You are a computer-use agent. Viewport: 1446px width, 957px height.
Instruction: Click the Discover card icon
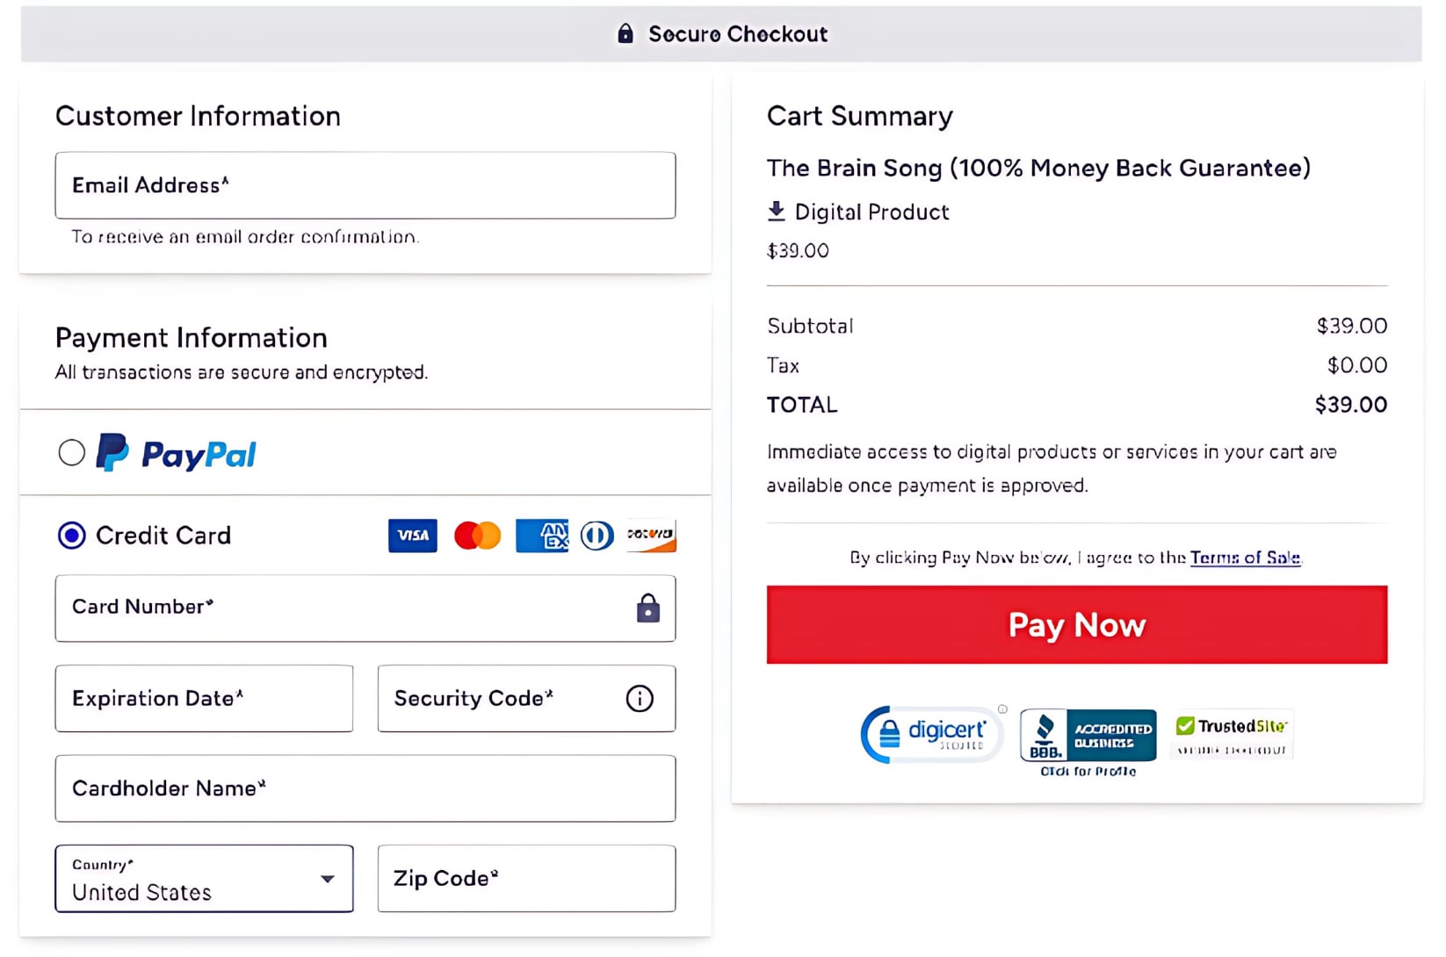tap(651, 536)
